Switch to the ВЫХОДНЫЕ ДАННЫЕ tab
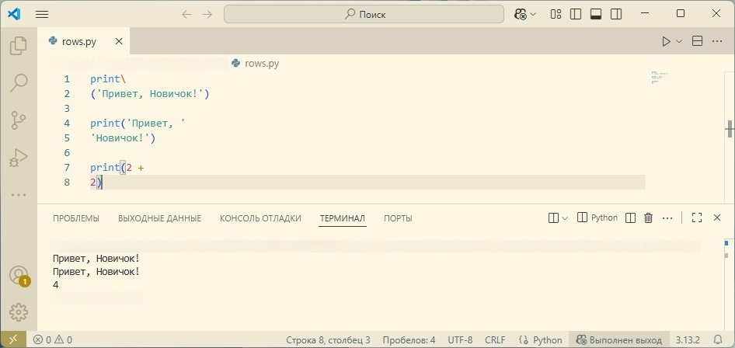Screen dimensions: 735x348 click(x=159, y=218)
